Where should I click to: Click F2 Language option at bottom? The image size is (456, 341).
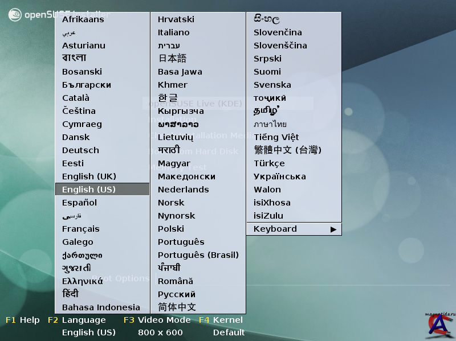77,320
